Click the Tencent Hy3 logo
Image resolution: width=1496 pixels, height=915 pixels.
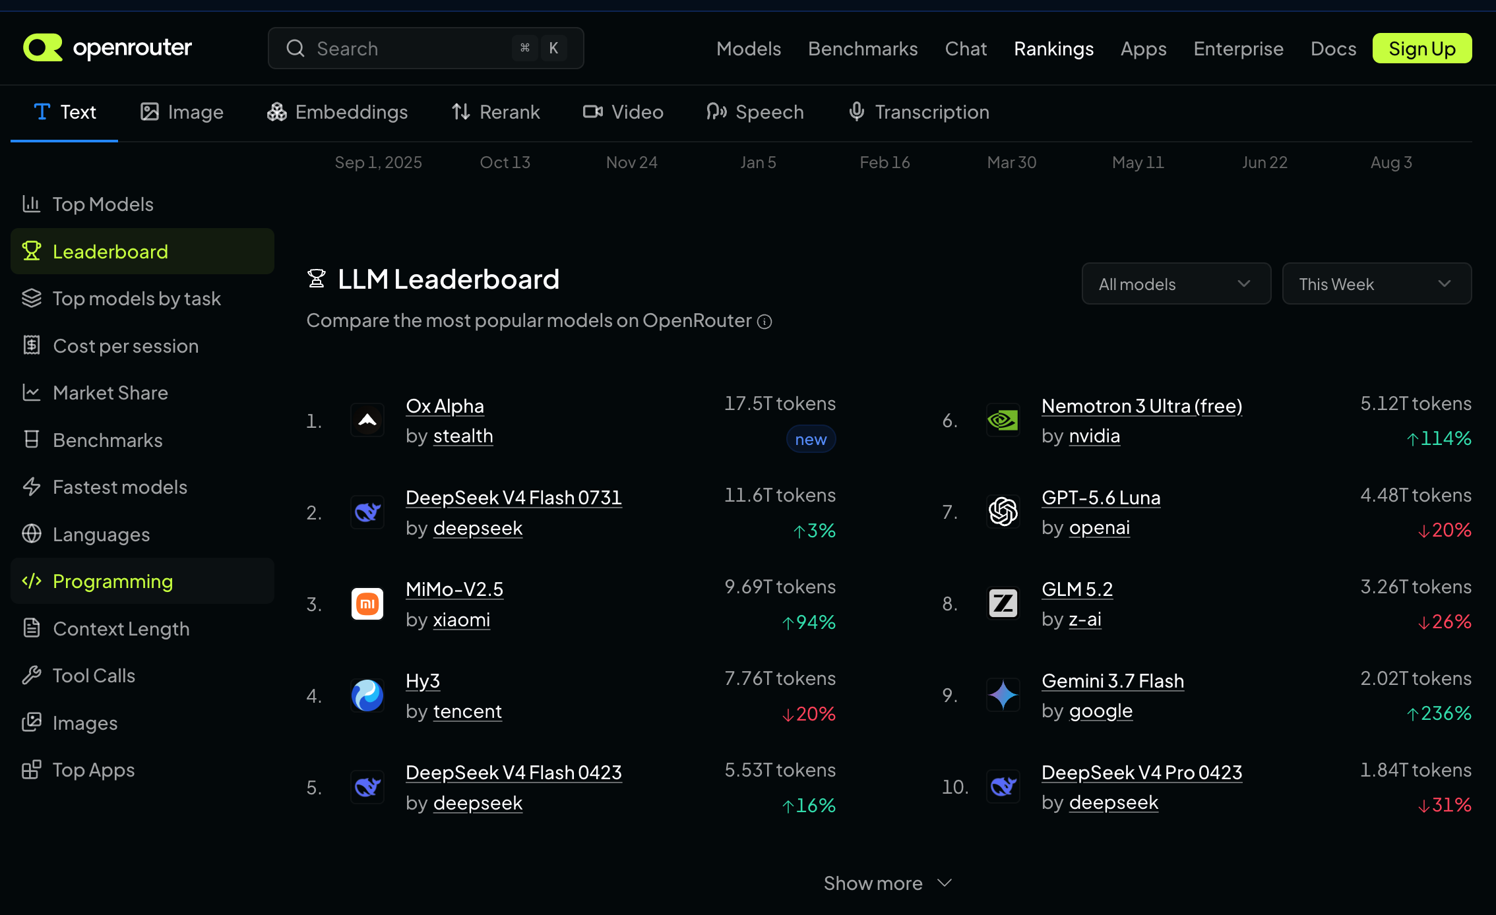pos(367,695)
